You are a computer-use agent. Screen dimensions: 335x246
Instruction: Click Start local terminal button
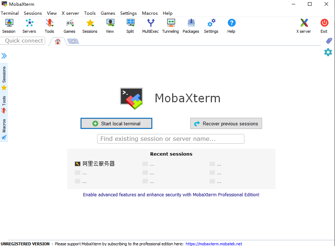(x=116, y=124)
